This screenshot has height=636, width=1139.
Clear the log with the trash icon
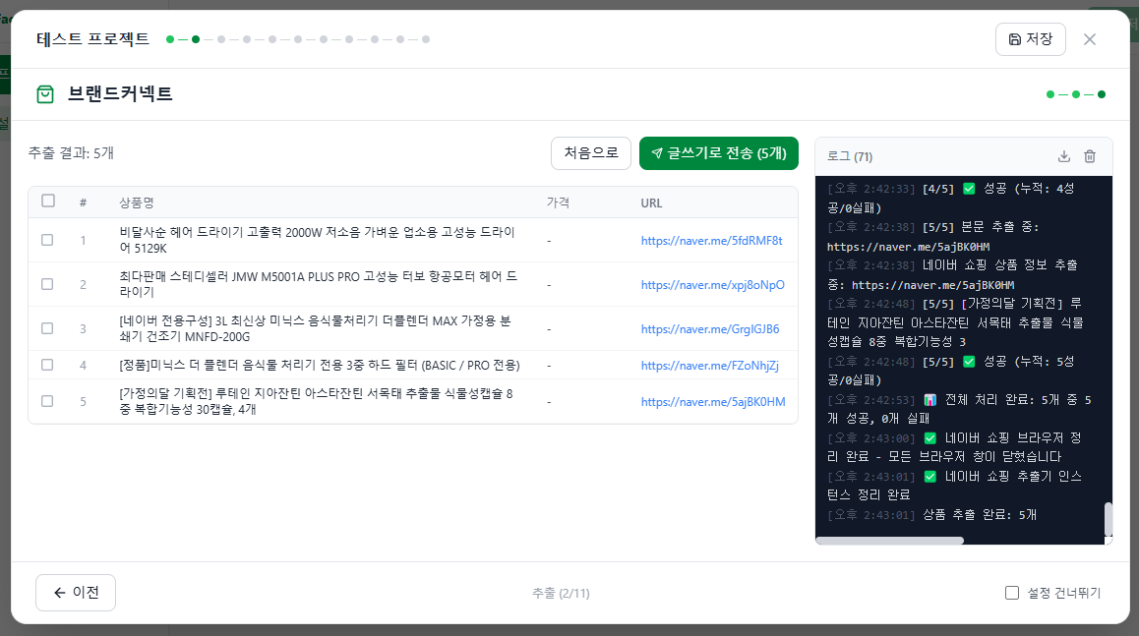click(1090, 155)
